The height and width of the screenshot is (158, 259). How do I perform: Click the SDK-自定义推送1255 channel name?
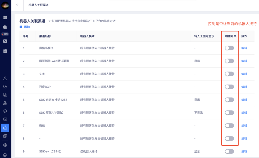[53, 100]
